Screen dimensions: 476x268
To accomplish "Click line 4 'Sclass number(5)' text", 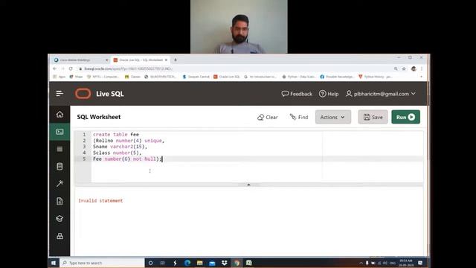I will (117, 153).
